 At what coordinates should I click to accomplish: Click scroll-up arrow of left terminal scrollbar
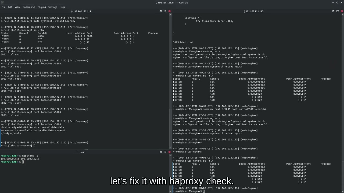pos(170,14)
